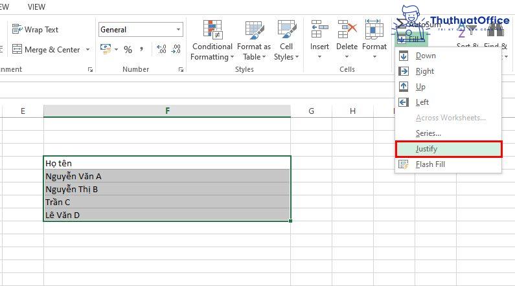This screenshot has width=515, height=286.
Task: Click the selection fill handle
Action: (290, 221)
